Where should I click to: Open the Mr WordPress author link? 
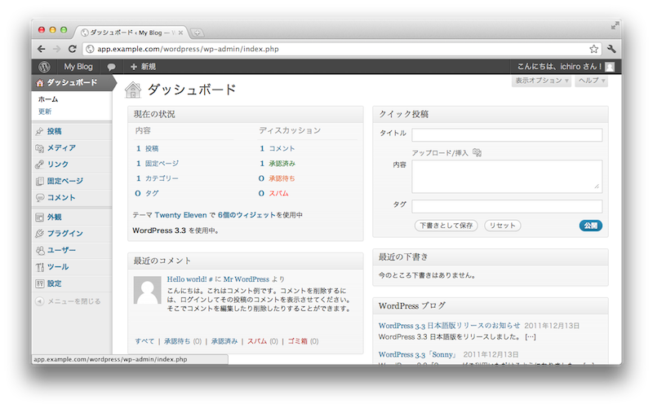[247, 279]
